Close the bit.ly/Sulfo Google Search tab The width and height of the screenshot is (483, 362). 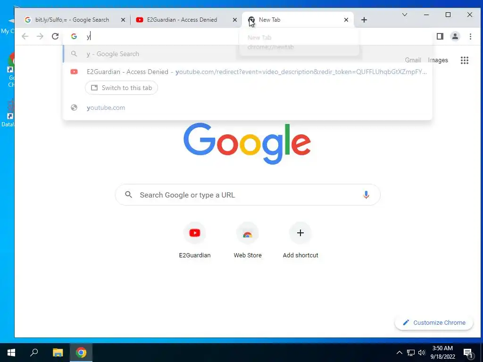tap(123, 20)
